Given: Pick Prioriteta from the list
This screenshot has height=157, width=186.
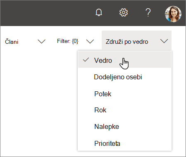Looking at the screenshot, I should click(124, 143).
